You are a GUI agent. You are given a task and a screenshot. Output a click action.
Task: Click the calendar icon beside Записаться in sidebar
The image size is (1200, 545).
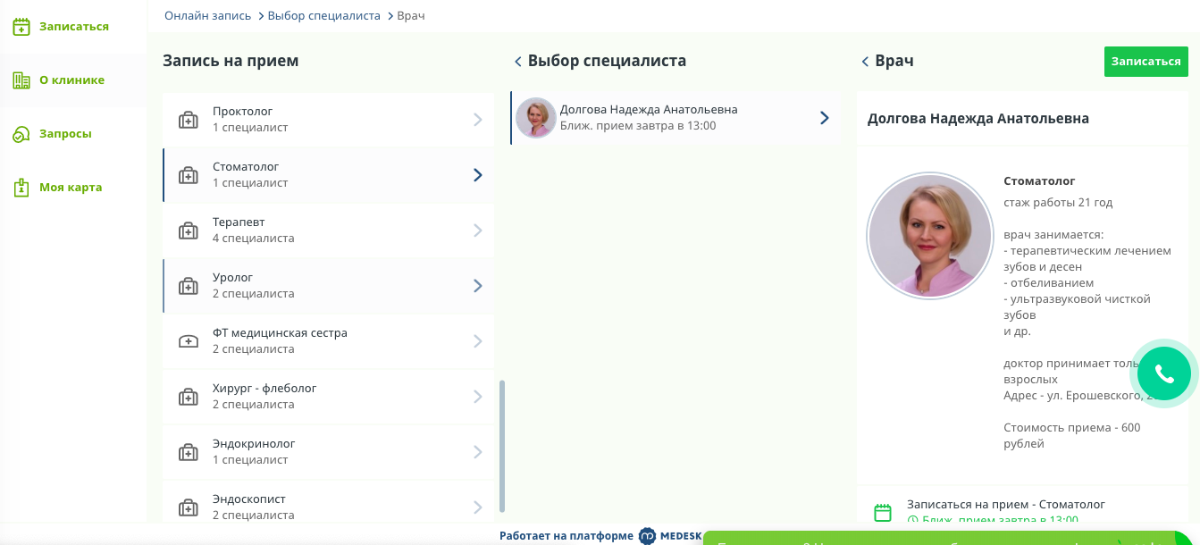pyautogui.click(x=21, y=27)
